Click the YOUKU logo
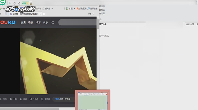This screenshot has width=198, height=110. pyautogui.click(x=8, y=22)
